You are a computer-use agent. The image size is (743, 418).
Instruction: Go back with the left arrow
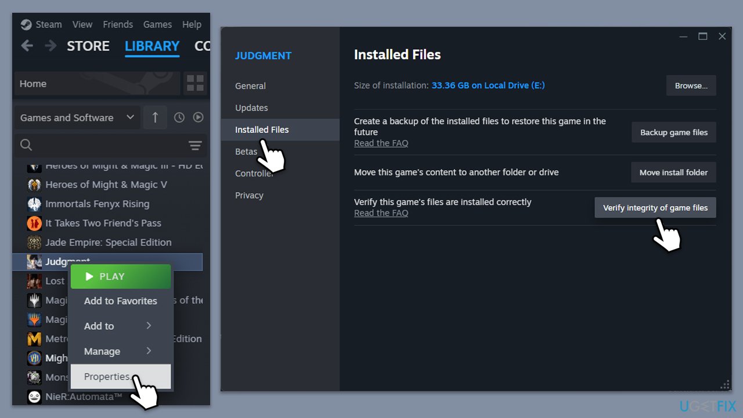(x=27, y=46)
